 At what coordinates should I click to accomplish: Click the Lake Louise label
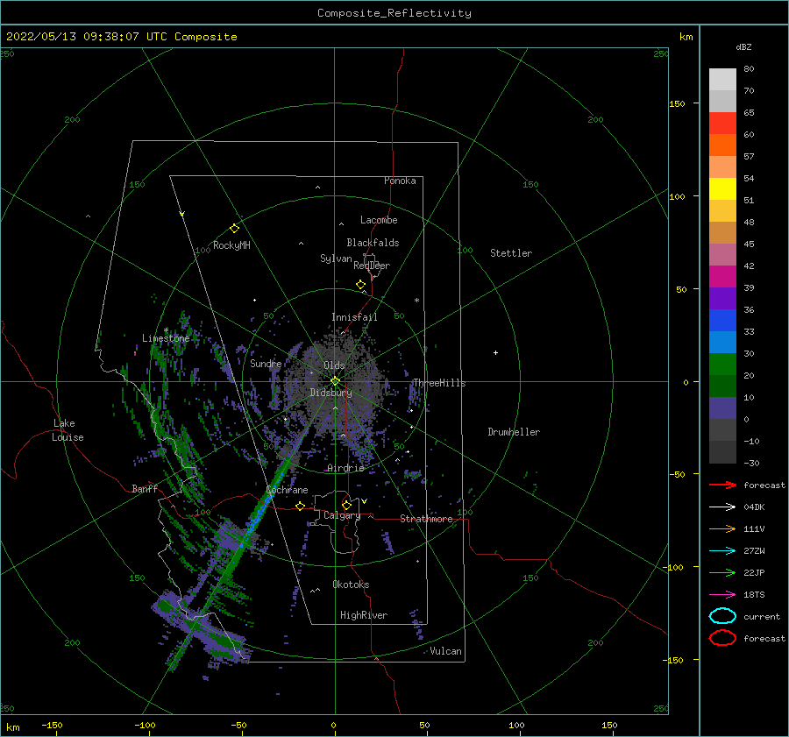[x=68, y=430]
